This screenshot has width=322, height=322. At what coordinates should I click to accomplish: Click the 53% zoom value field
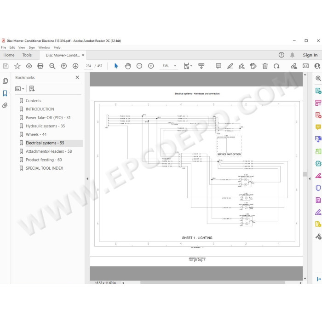(166, 66)
